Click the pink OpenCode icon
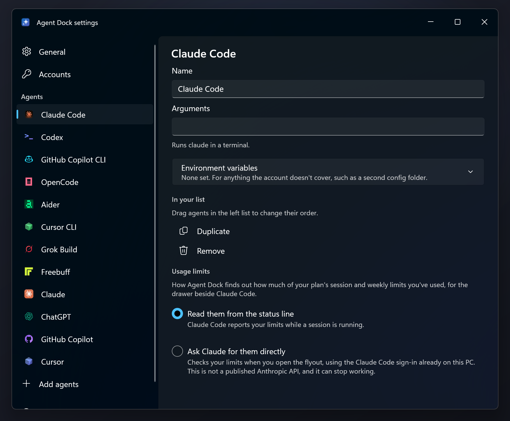Viewport: 510px width, 421px height. [29, 182]
